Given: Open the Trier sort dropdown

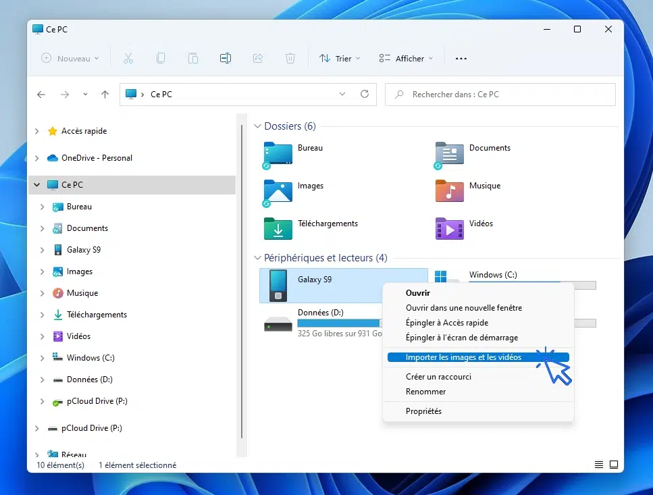Looking at the screenshot, I should point(340,59).
